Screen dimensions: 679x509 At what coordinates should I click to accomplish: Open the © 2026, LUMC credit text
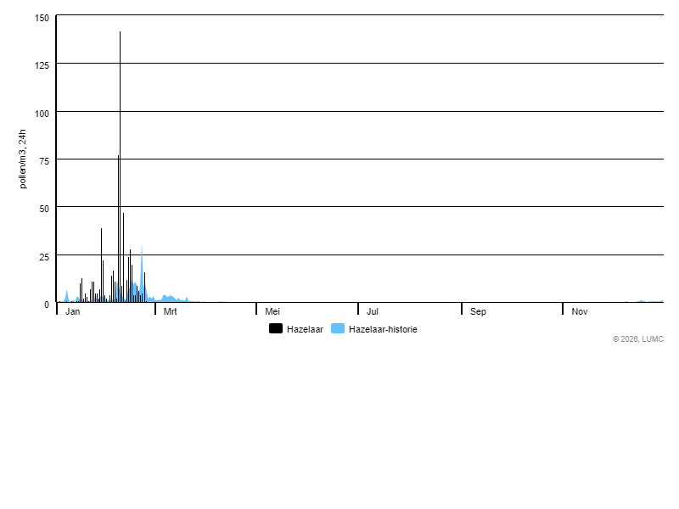pyautogui.click(x=638, y=339)
